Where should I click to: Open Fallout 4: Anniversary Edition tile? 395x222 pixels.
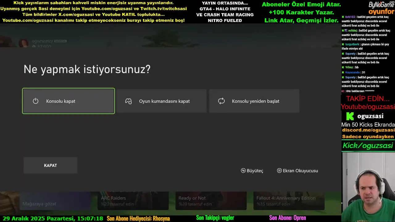point(289,201)
